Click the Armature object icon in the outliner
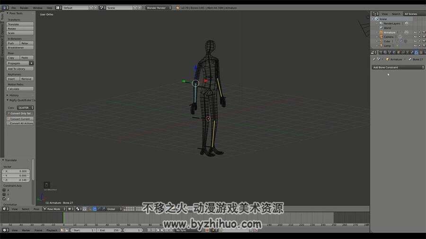 (381, 32)
